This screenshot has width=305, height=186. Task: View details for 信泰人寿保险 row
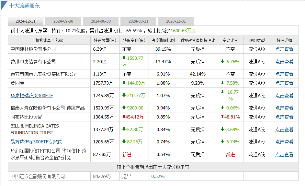pos(284,108)
